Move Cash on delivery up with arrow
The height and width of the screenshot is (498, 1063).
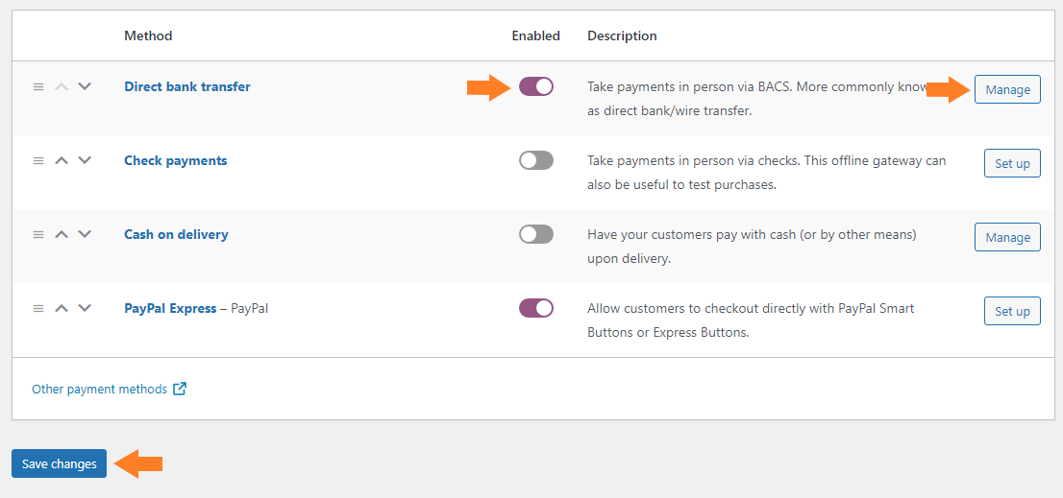(x=62, y=234)
